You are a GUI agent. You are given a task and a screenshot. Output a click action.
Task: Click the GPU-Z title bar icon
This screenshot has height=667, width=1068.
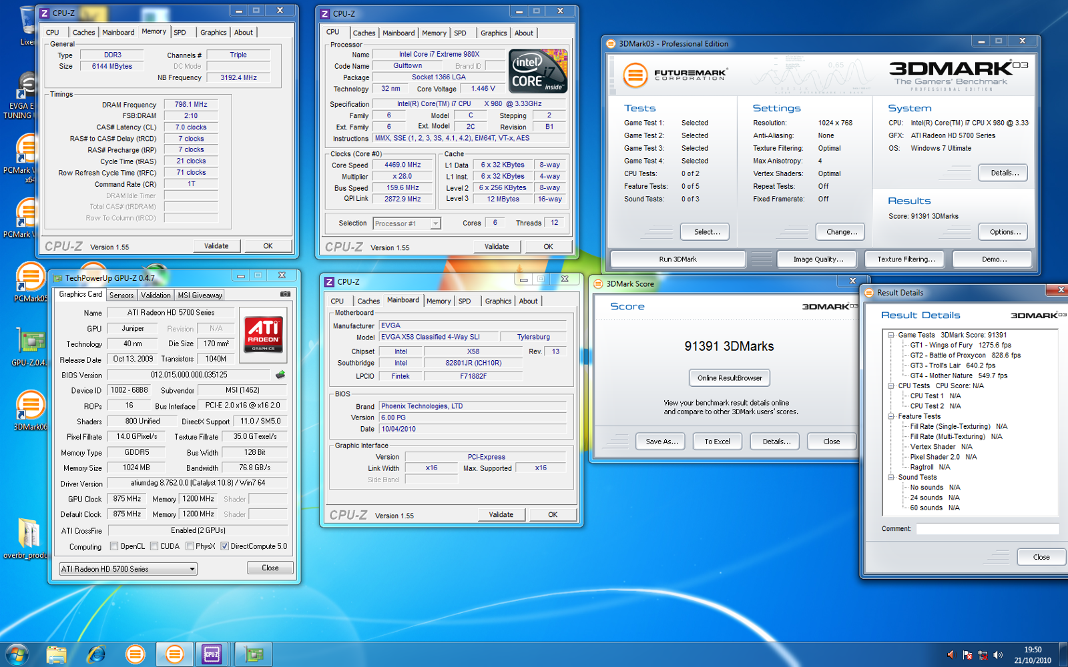57,277
